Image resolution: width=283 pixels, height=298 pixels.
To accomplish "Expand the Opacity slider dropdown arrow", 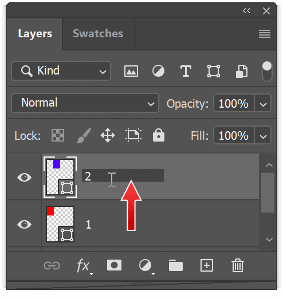I will point(263,103).
